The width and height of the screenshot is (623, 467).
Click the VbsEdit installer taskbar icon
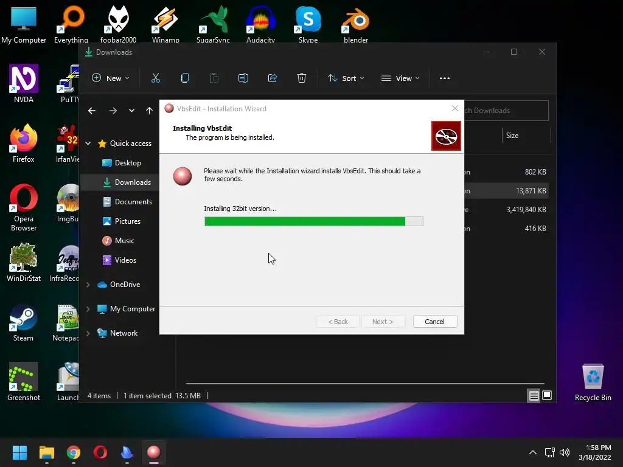[154, 452]
